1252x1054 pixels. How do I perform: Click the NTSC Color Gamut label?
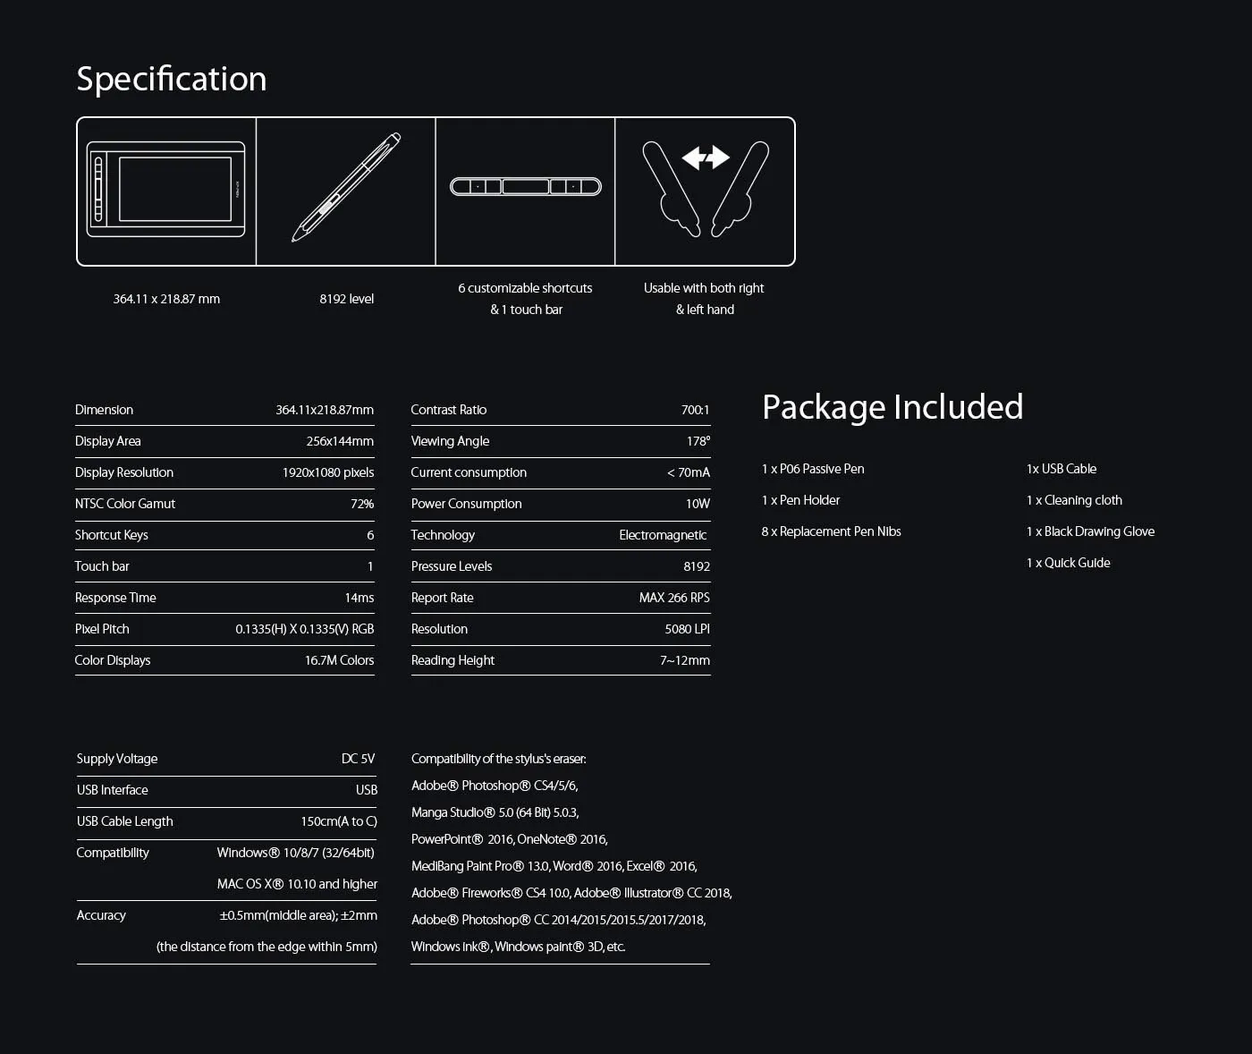(x=125, y=504)
